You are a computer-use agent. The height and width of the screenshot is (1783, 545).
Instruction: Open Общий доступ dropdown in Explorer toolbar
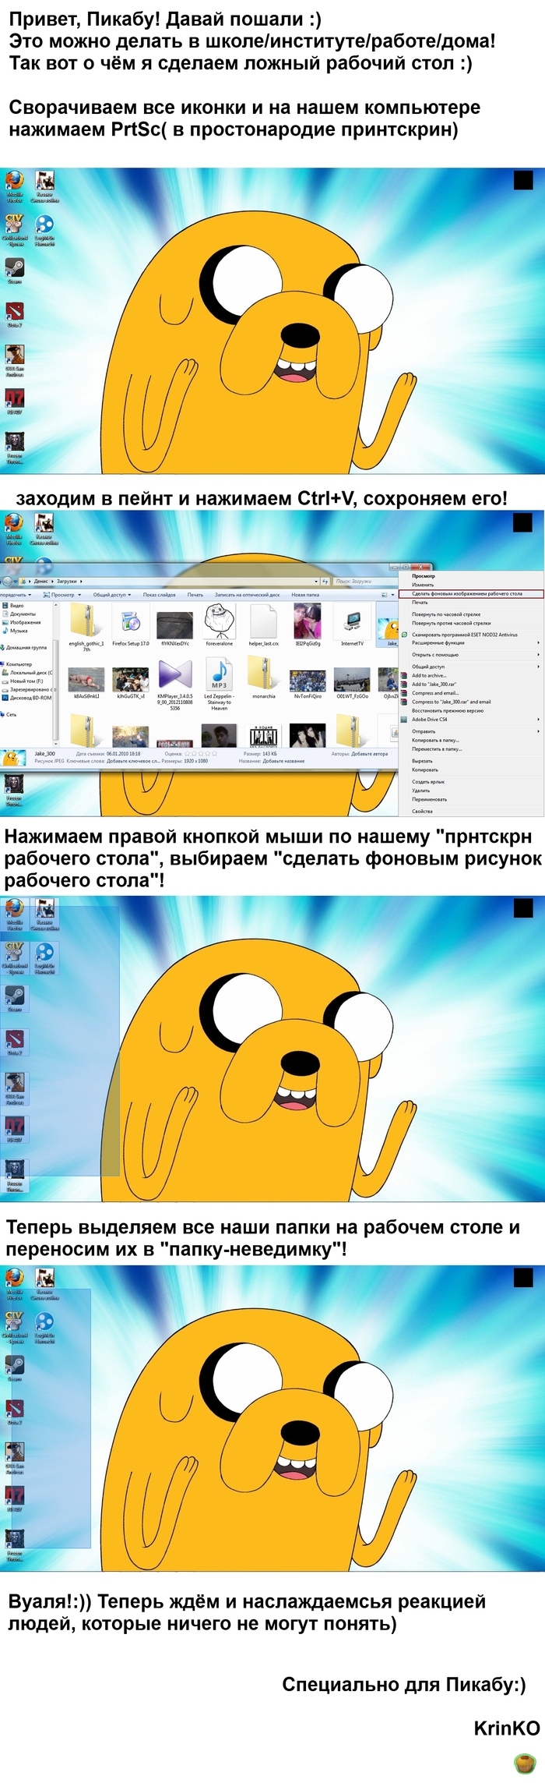click(x=112, y=595)
